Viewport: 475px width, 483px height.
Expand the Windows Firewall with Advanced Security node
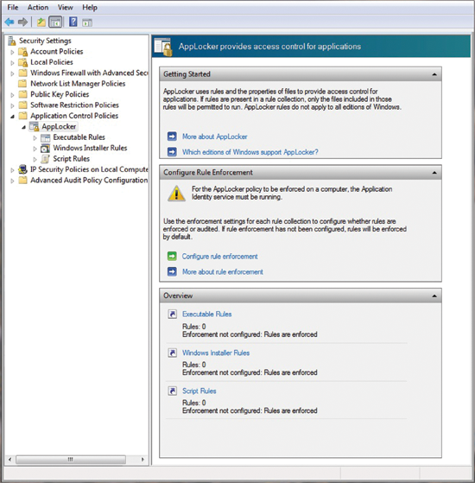point(12,73)
